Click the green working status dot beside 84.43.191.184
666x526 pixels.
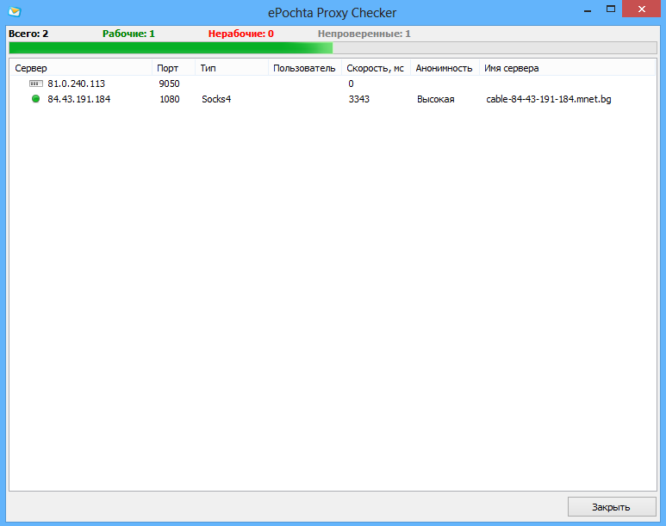point(35,99)
